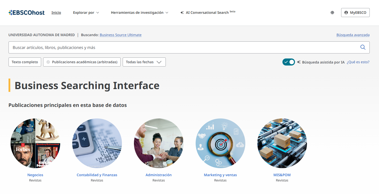Enable the Texto completo filter
This screenshot has height=194, width=379.
25,62
